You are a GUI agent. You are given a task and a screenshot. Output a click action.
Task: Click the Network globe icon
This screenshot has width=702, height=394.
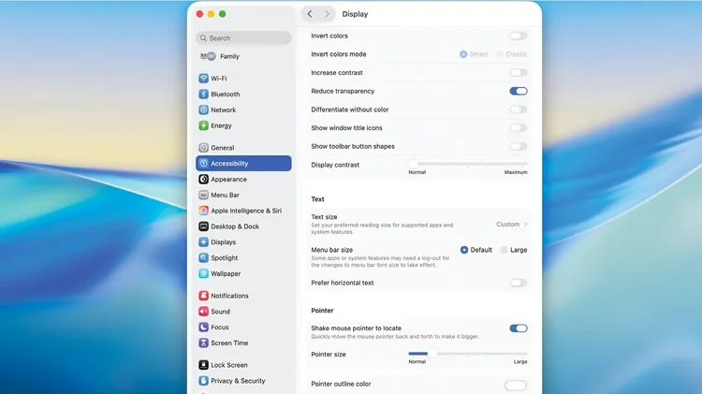203,110
